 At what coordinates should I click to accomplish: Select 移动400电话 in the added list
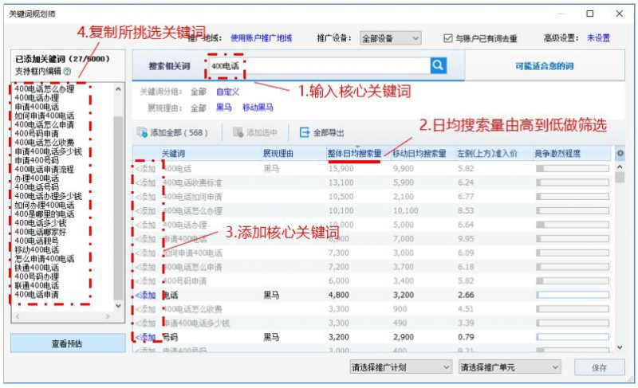(37, 249)
